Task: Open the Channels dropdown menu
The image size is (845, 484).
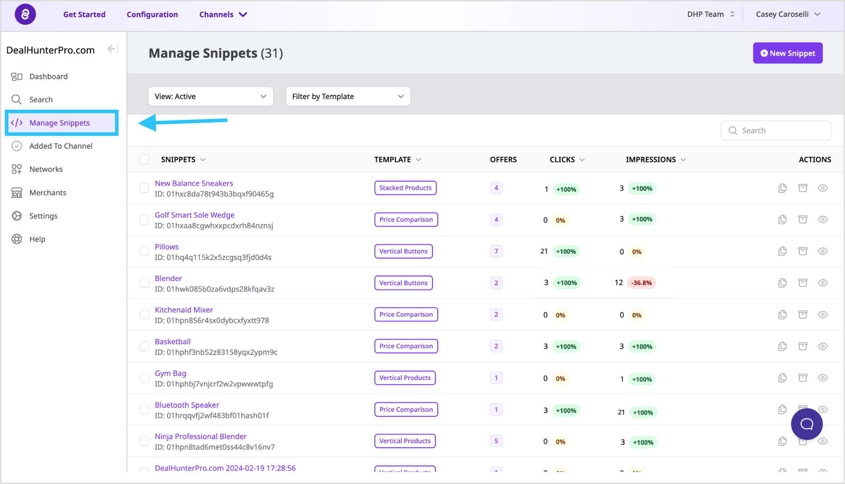Action: click(223, 14)
